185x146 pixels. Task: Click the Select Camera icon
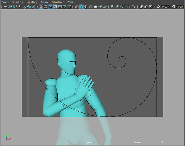pyautogui.click(x=5, y=6)
